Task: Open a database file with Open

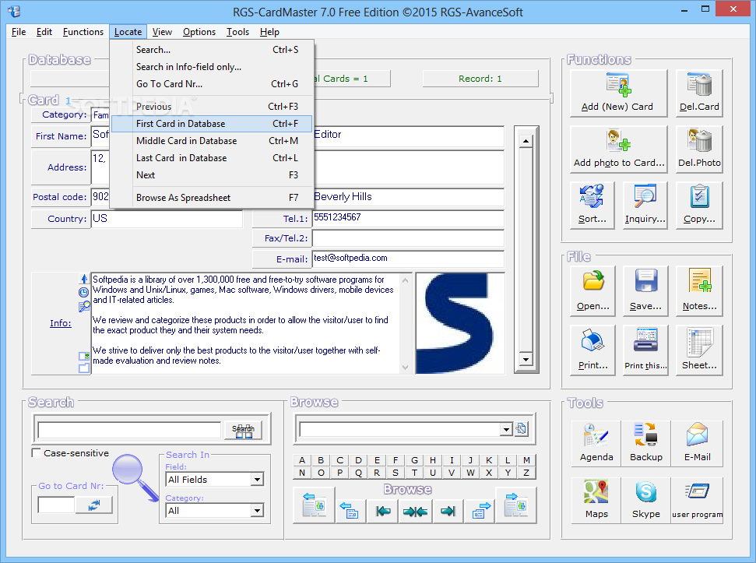Action: (592, 290)
